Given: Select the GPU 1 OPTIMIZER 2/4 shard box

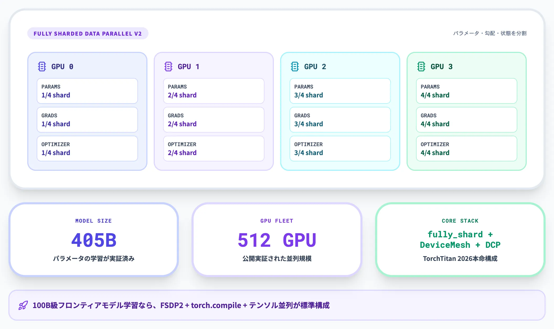Looking at the screenshot, I should coord(214,149).
